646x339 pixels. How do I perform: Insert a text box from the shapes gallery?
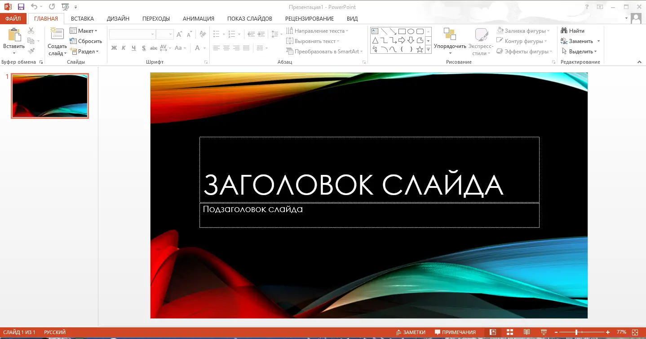[x=375, y=31]
